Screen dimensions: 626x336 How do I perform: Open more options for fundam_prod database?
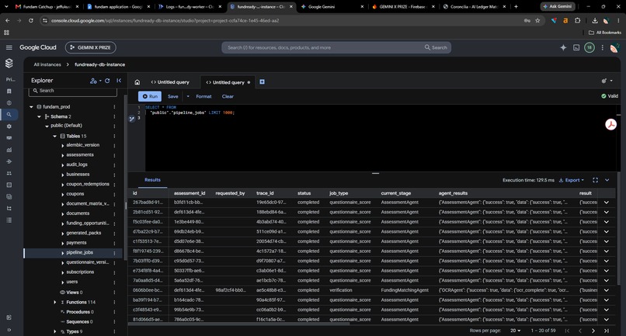(114, 107)
